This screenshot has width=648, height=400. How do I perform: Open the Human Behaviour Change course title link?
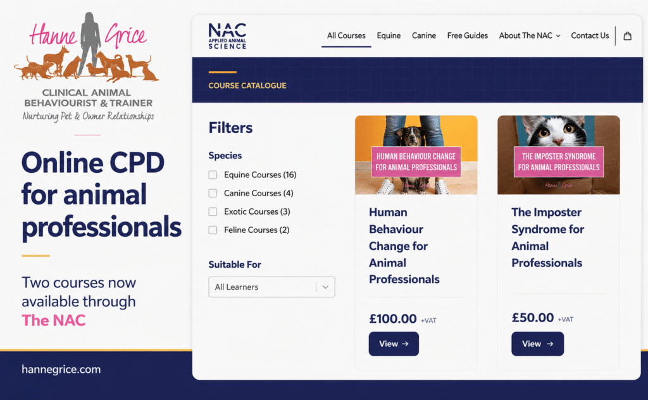point(404,246)
